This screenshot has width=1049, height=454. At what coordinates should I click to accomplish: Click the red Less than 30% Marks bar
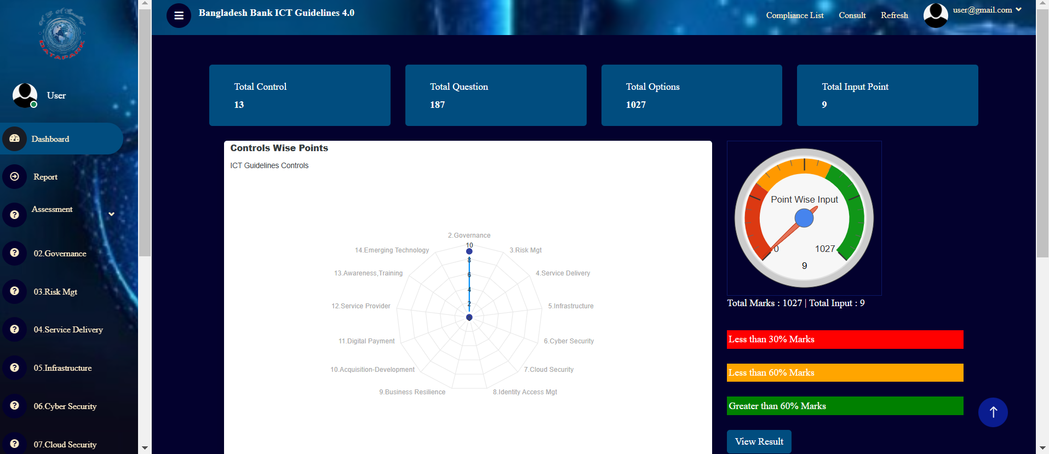(x=845, y=340)
